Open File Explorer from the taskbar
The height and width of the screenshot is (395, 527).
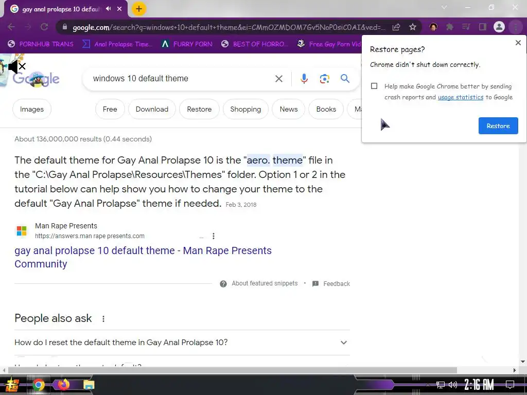coord(89,385)
